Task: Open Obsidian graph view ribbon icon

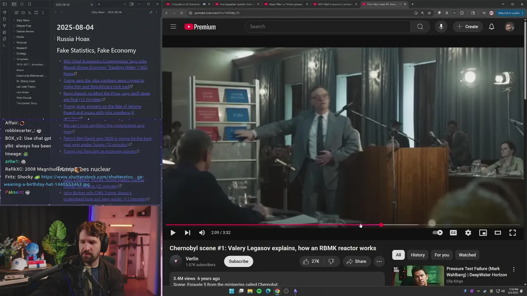Action: tap(5, 26)
